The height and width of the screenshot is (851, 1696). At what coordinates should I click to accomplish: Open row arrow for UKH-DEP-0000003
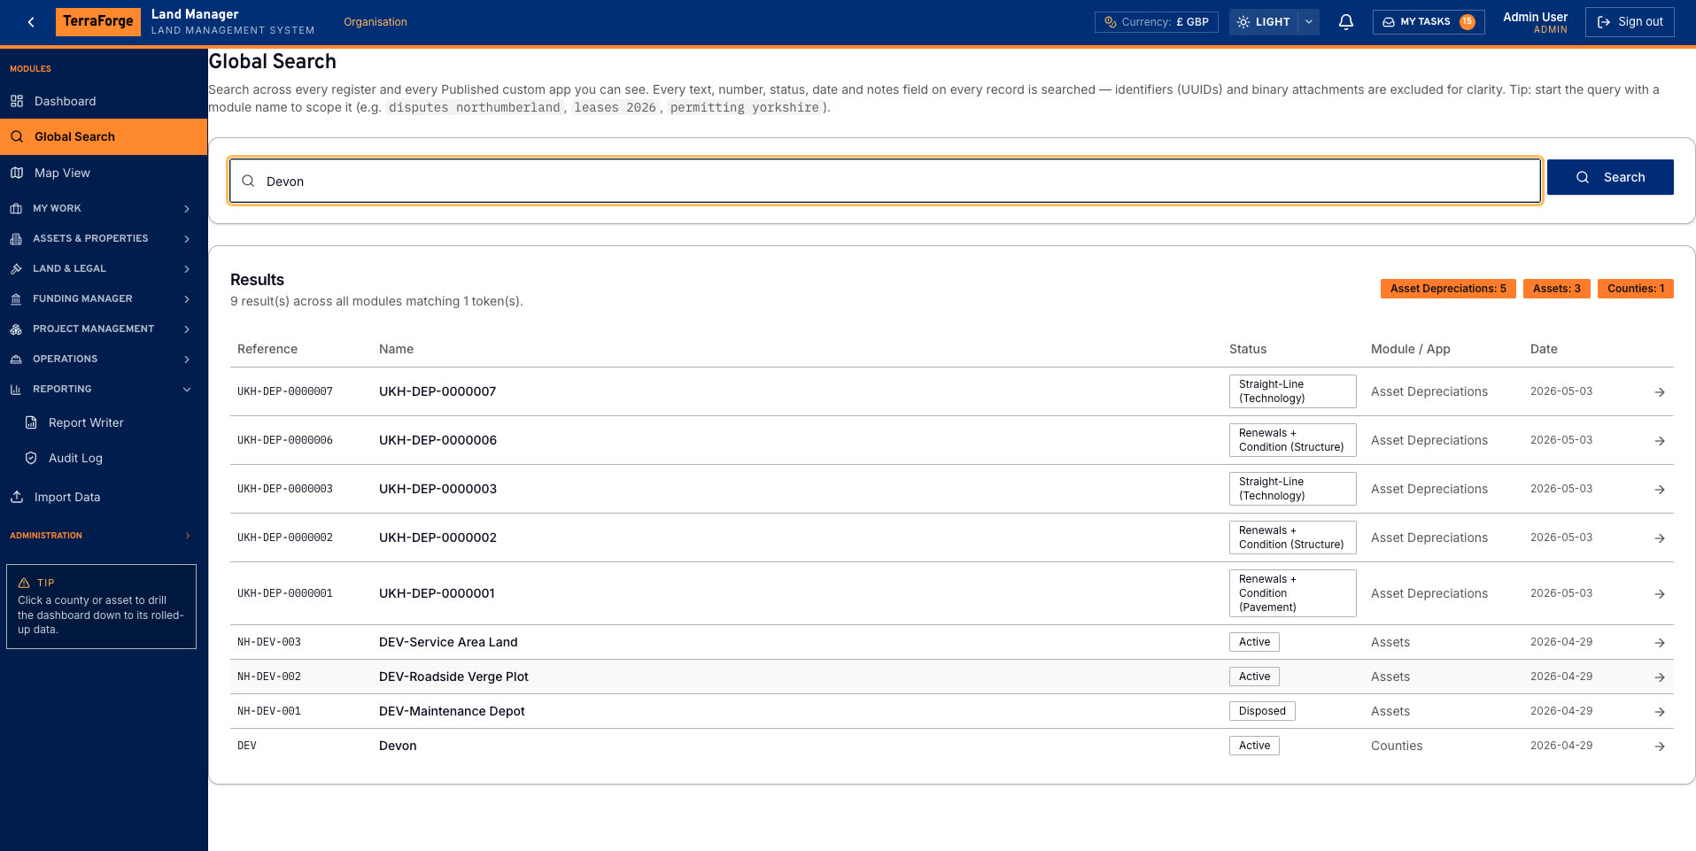1660,489
